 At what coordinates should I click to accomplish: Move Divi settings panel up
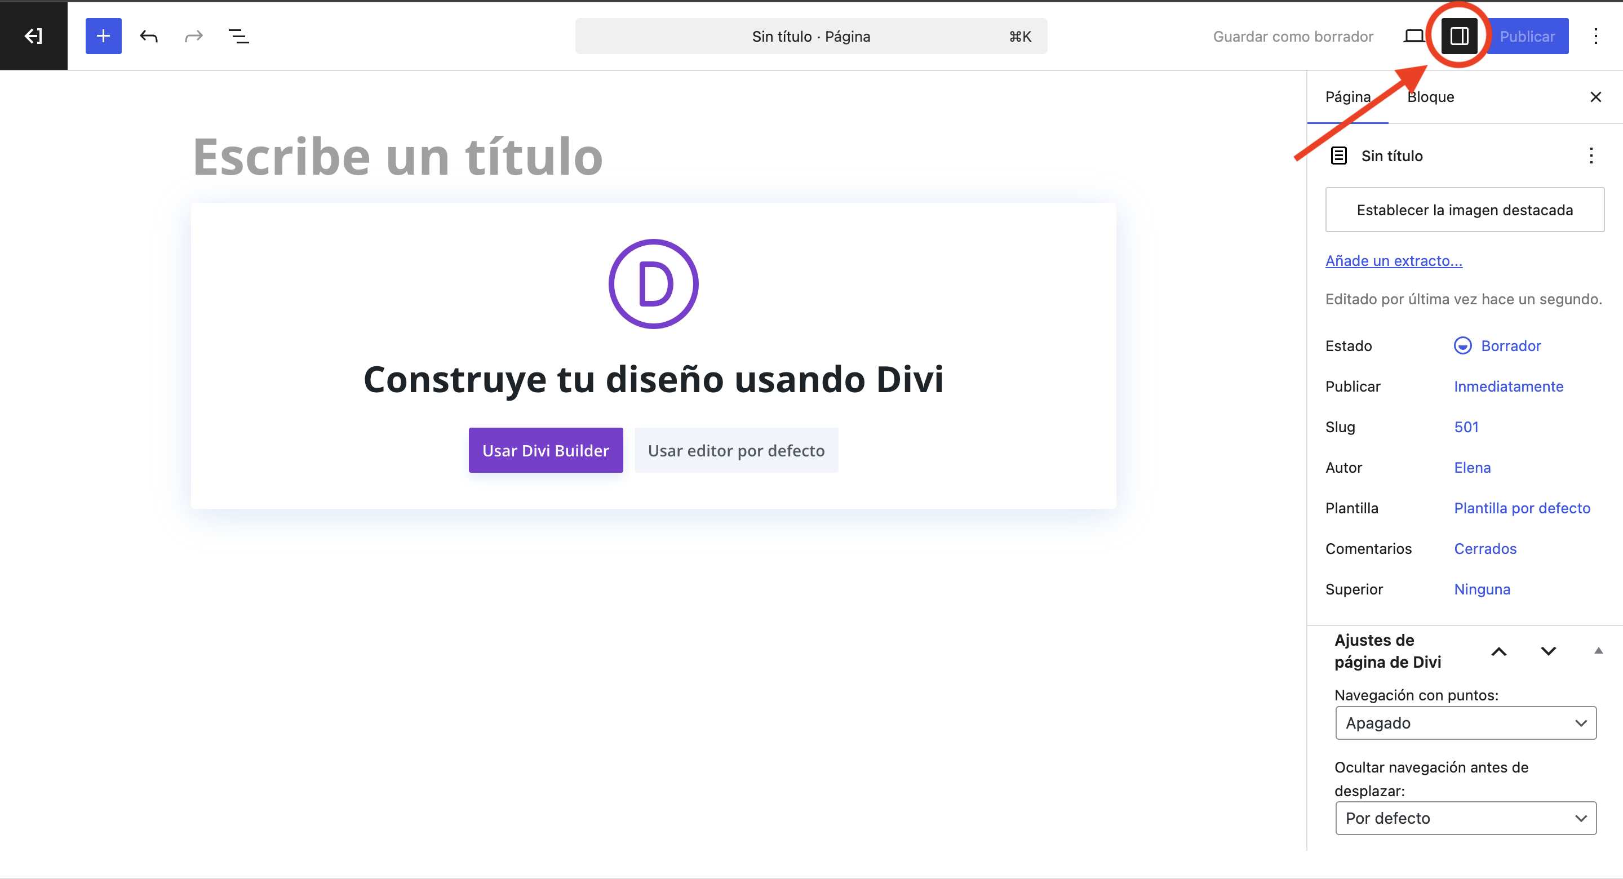1499,651
